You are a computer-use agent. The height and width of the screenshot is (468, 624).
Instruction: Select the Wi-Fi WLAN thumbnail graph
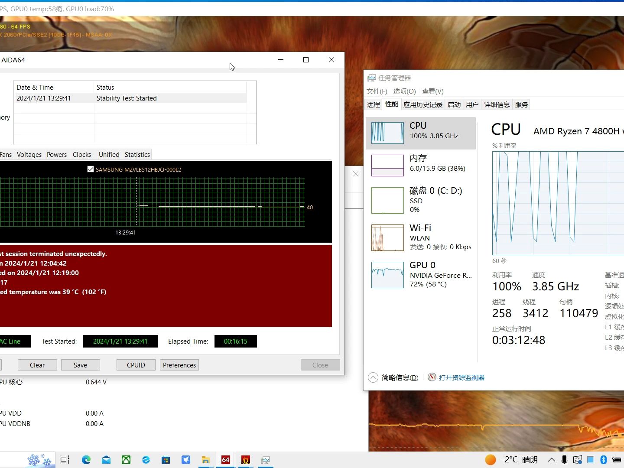pos(387,237)
